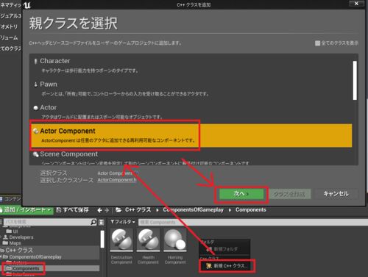Select the Actor Component class
Screen dimensions: 368x277
tap(191, 135)
